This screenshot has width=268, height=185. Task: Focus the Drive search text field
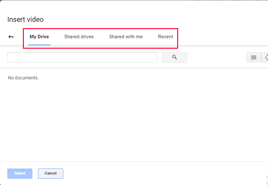pyautogui.click(x=82, y=57)
